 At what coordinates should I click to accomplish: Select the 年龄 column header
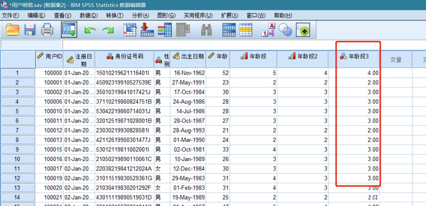(x=217, y=60)
